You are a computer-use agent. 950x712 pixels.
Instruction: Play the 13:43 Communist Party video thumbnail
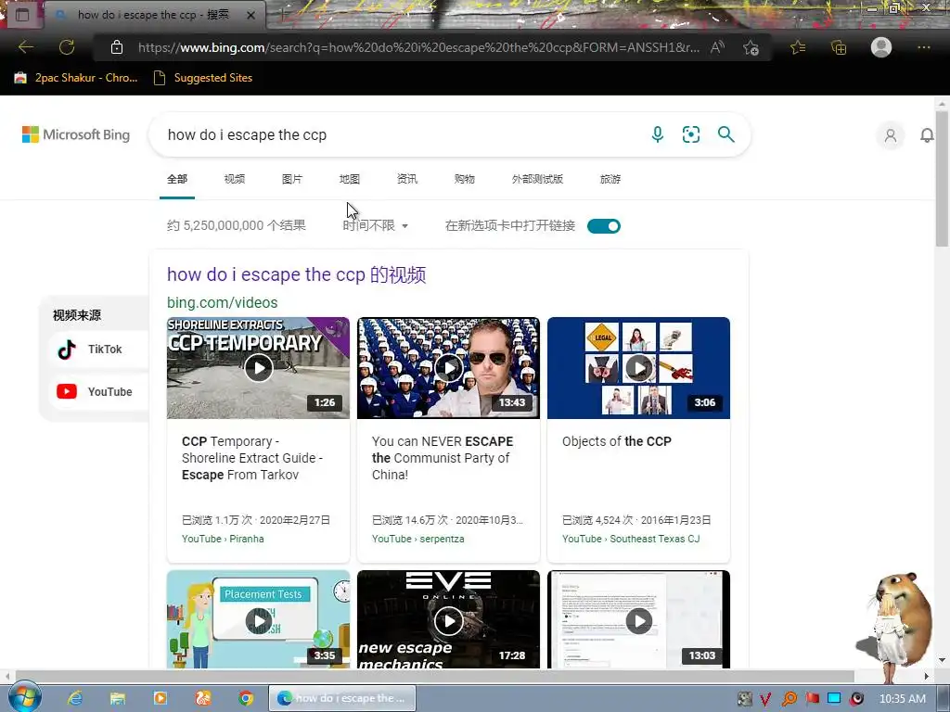coord(448,367)
